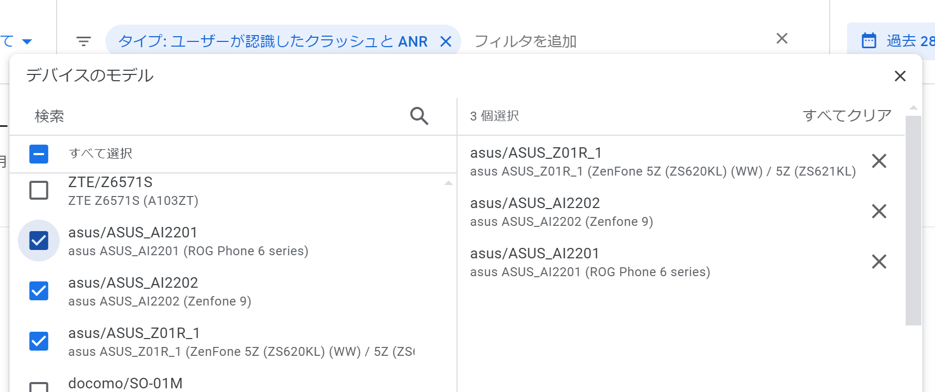Check the ZTE/Z6571S checkbox

[39, 190]
